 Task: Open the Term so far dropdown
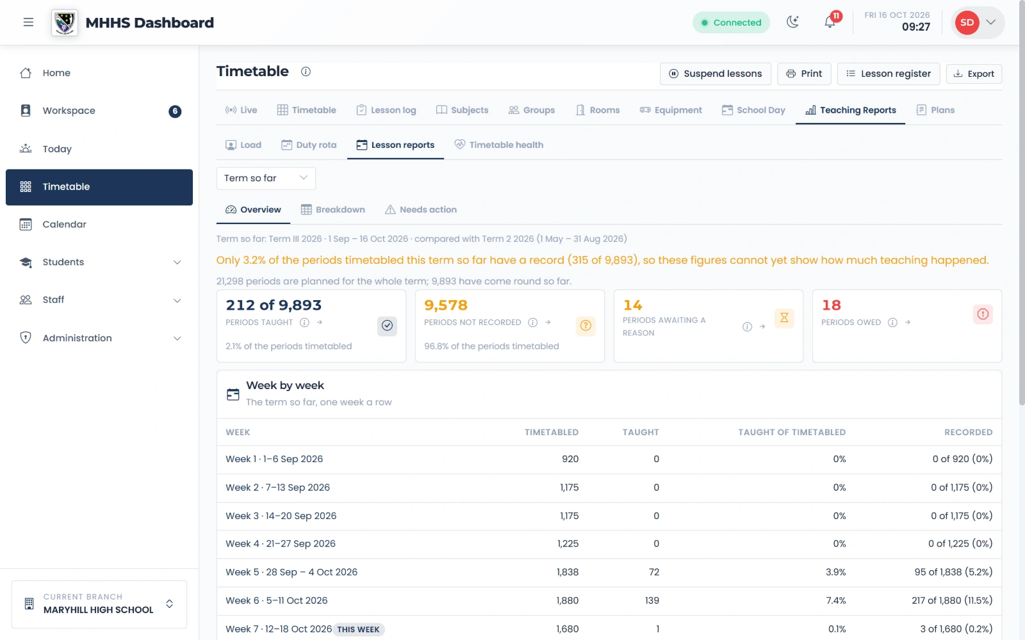[x=266, y=178]
